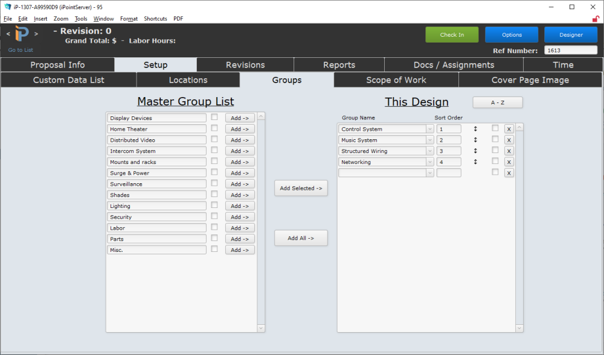Tick checkbox in Control System design row
604x355 pixels.
495,128
